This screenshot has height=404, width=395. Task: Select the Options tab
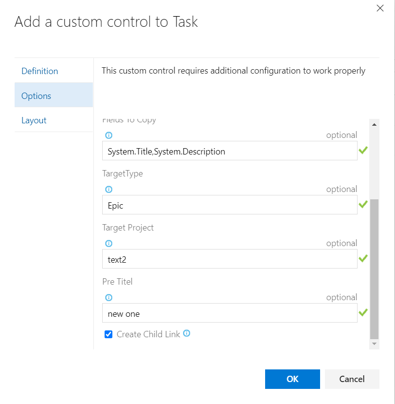(36, 96)
